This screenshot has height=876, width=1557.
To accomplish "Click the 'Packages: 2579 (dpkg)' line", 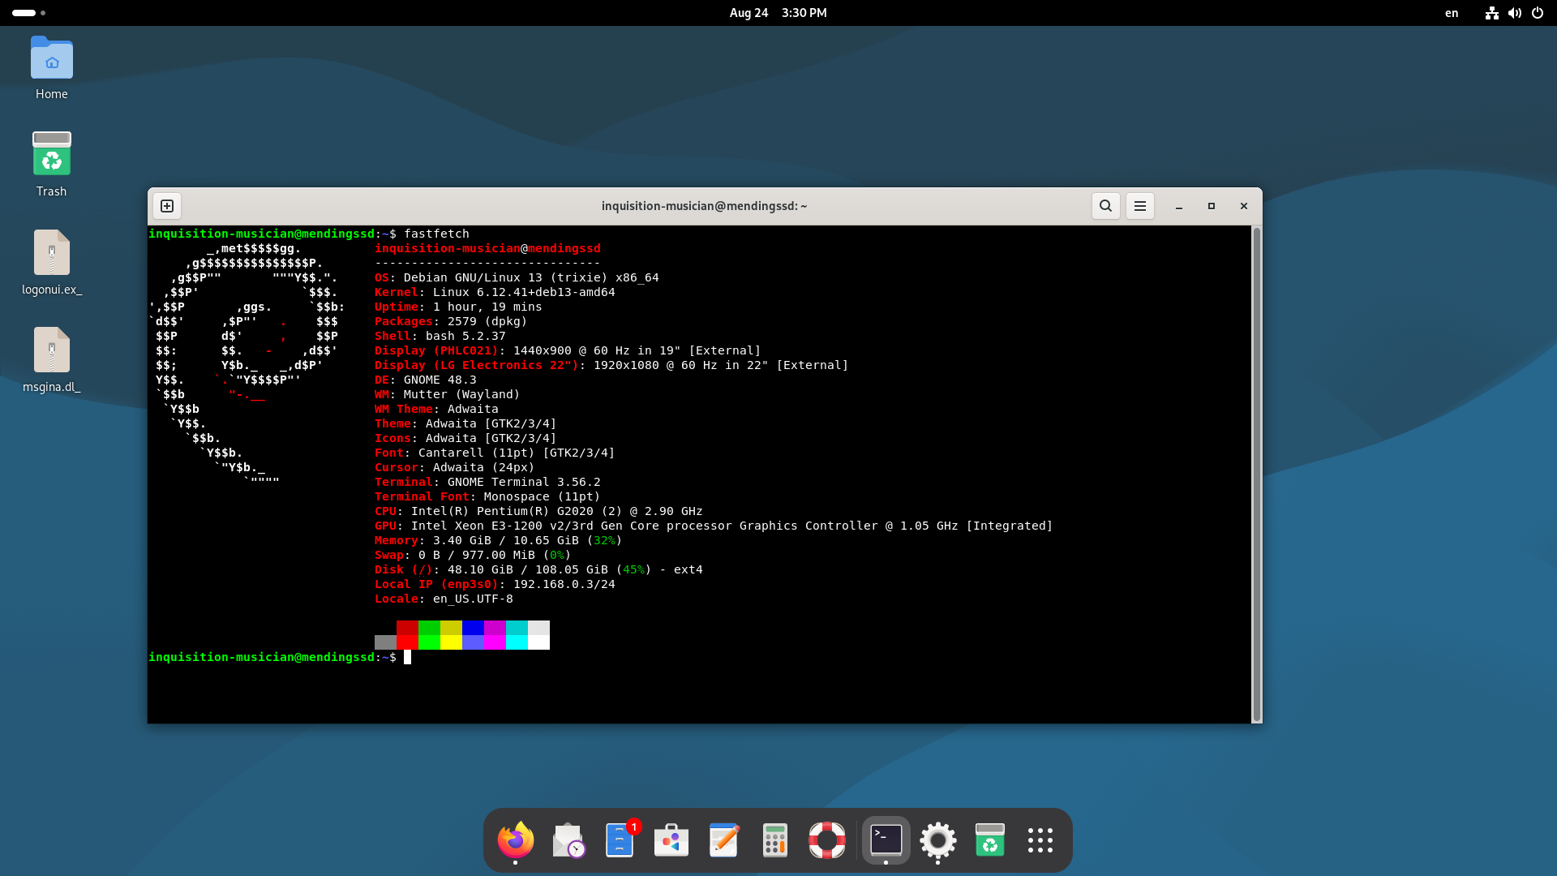I will click(x=451, y=321).
